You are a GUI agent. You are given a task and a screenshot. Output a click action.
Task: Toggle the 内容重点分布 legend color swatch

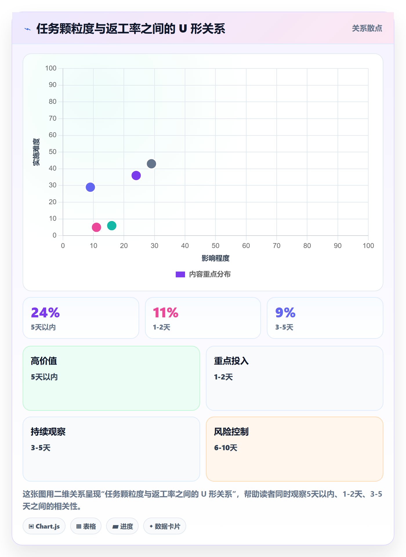point(180,274)
